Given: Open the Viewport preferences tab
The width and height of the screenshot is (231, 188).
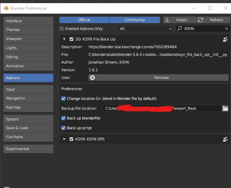Looking at the screenshot, I should pos(28,39).
